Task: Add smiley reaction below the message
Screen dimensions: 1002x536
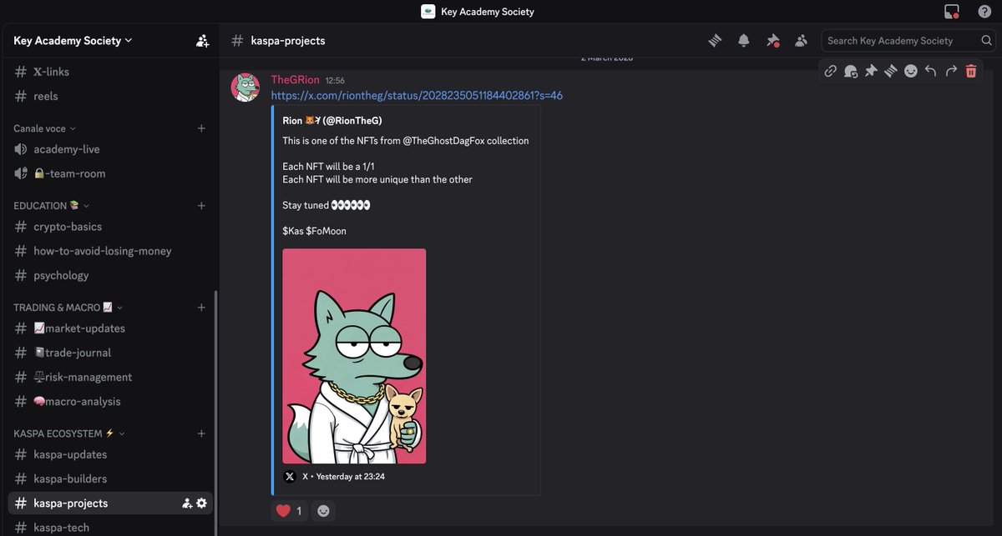Action: point(323,510)
